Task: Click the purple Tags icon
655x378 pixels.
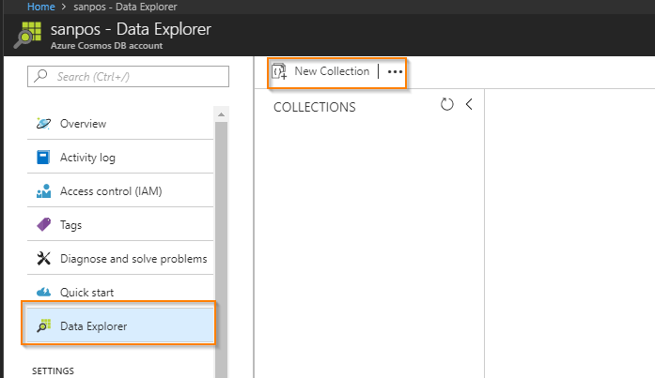Action: click(x=43, y=224)
